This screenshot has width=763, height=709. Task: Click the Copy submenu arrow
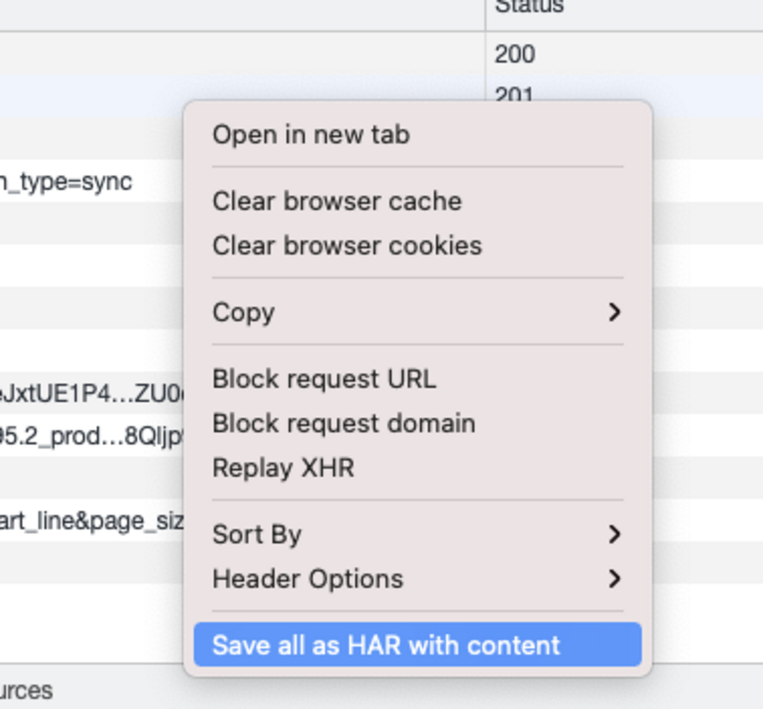[x=614, y=312]
